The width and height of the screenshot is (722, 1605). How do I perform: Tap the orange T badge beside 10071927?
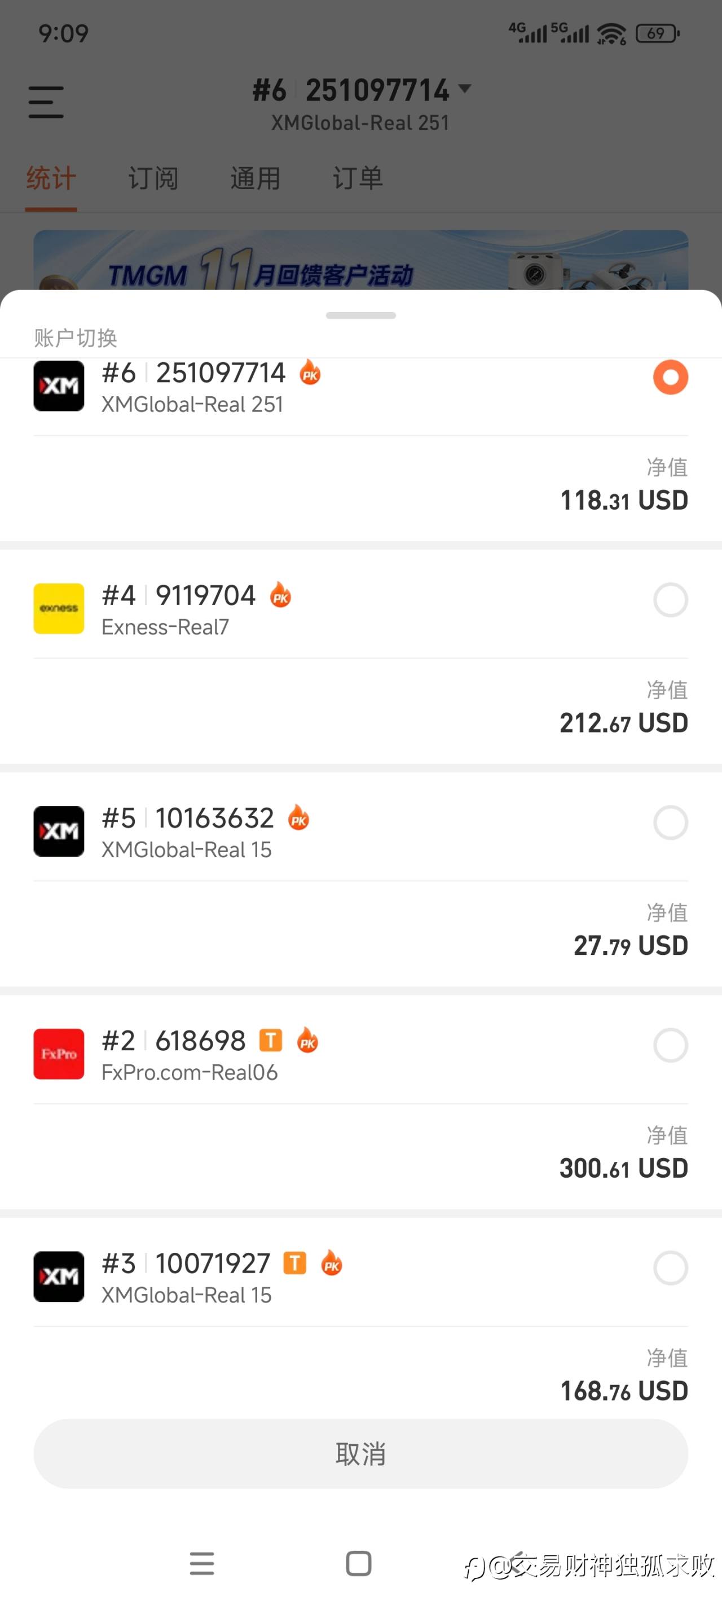tap(294, 1263)
